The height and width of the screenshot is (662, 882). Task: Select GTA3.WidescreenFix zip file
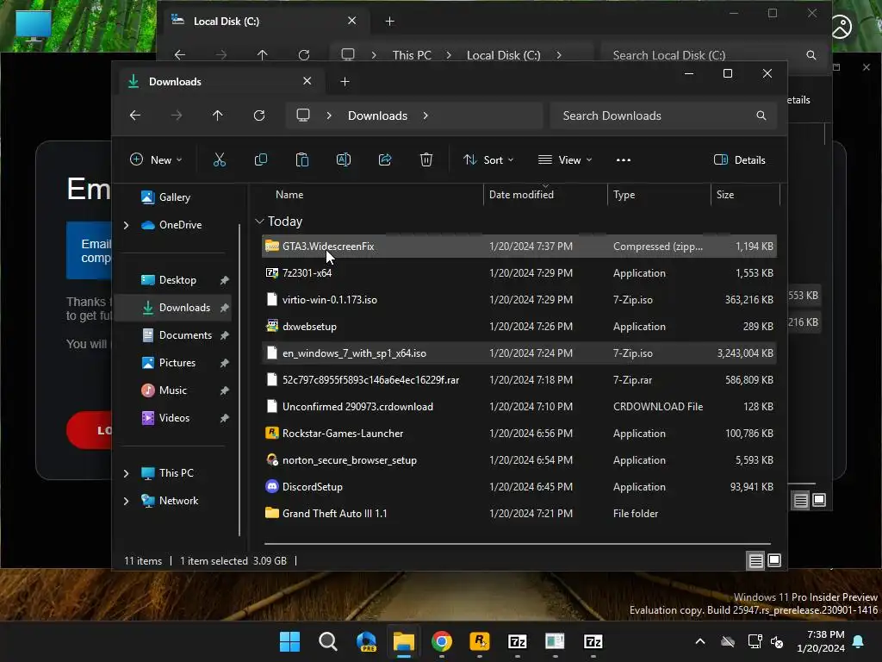pyautogui.click(x=519, y=246)
